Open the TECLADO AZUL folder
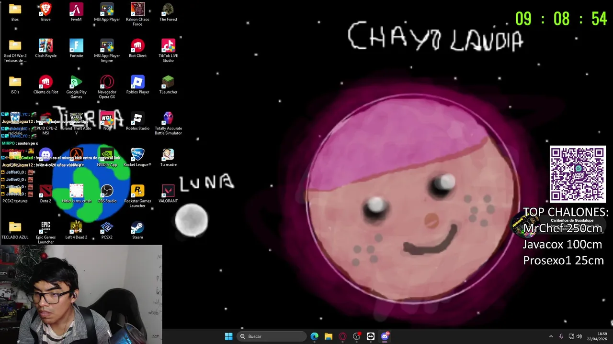 pos(15,230)
